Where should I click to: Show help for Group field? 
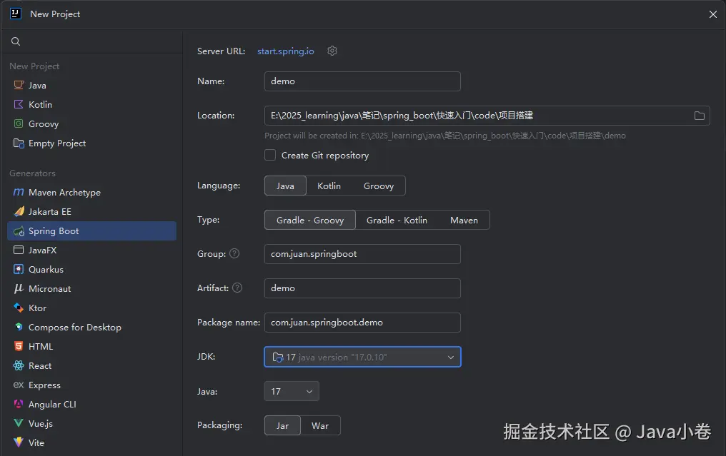point(235,253)
